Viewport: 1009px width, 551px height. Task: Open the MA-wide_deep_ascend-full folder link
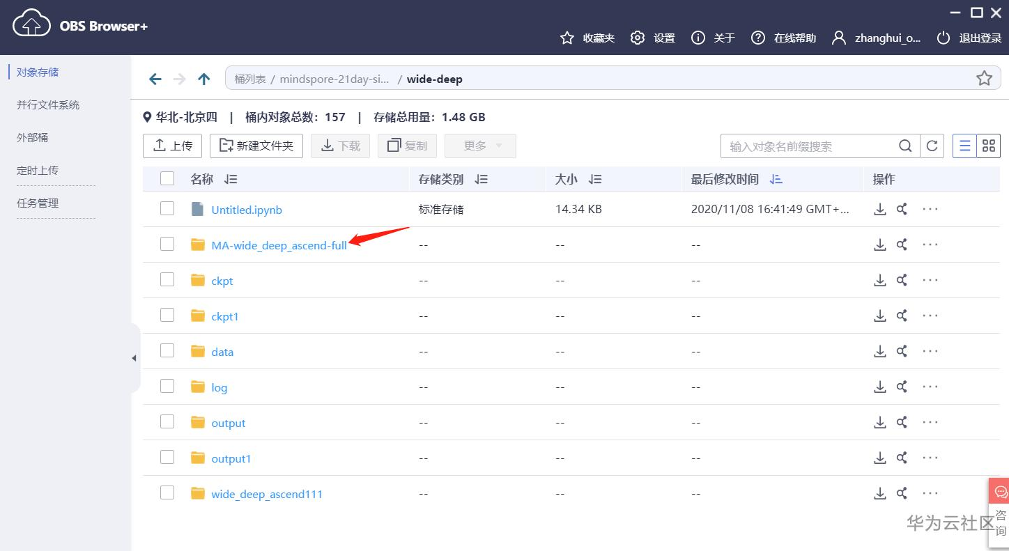pos(279,245)
